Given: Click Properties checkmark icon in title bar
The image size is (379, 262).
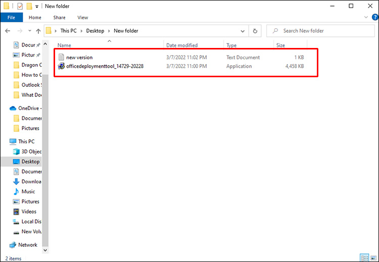Looking at the screenshot, I should (20, 6).
